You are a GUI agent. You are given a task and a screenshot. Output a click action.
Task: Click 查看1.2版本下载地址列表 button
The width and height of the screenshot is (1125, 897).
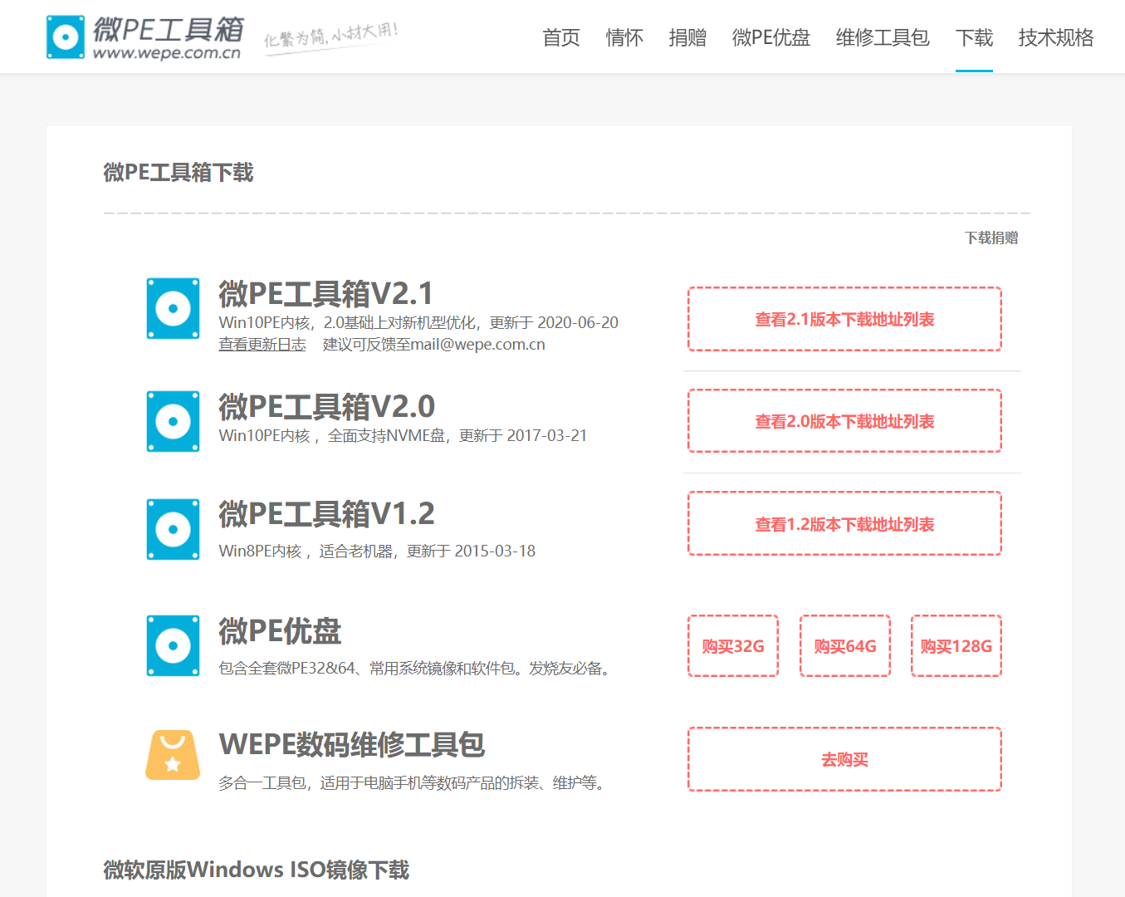(844, 524)
